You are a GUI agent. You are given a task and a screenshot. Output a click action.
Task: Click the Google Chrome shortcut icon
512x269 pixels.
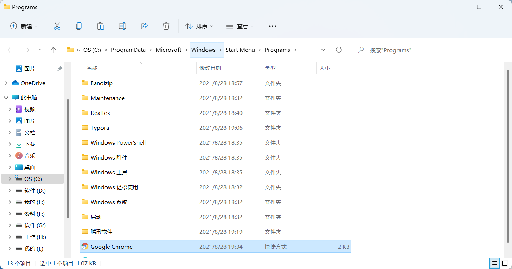(85, 247)
